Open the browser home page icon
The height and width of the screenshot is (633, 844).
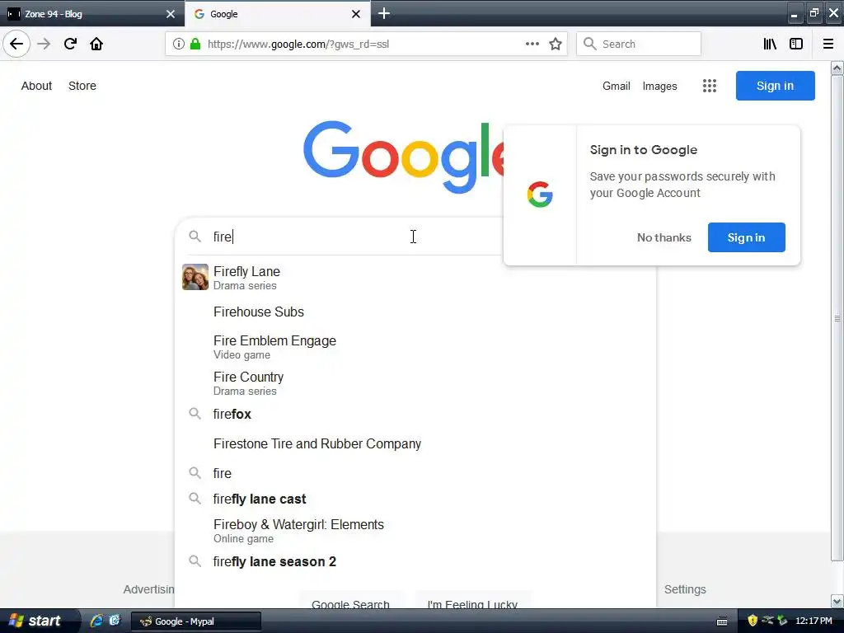point(96,44)
